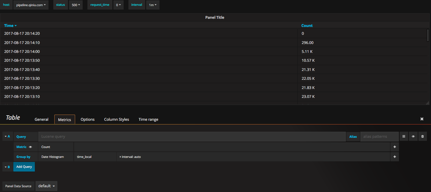Click the status variable label
Screen dimensions: 431x192
tap(60, 5)
